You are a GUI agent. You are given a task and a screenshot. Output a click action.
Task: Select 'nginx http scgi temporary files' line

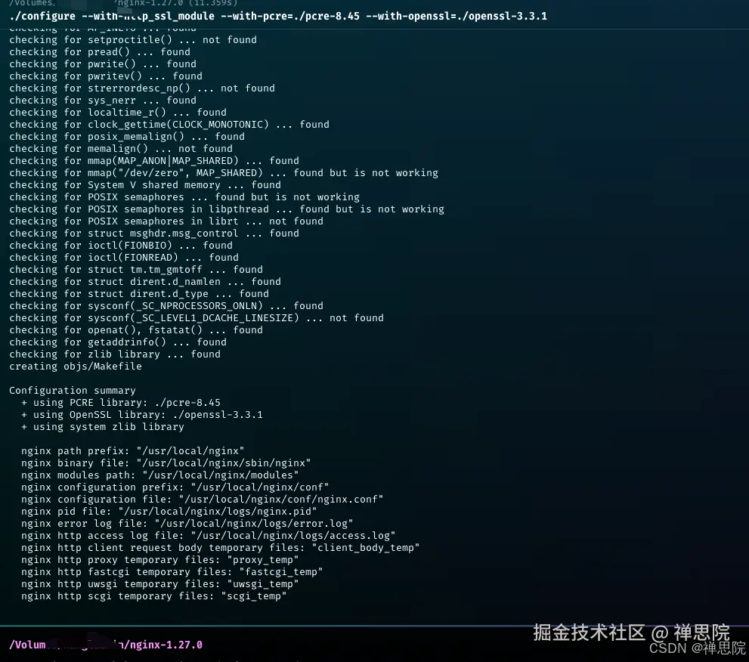(x=154, y=596)
